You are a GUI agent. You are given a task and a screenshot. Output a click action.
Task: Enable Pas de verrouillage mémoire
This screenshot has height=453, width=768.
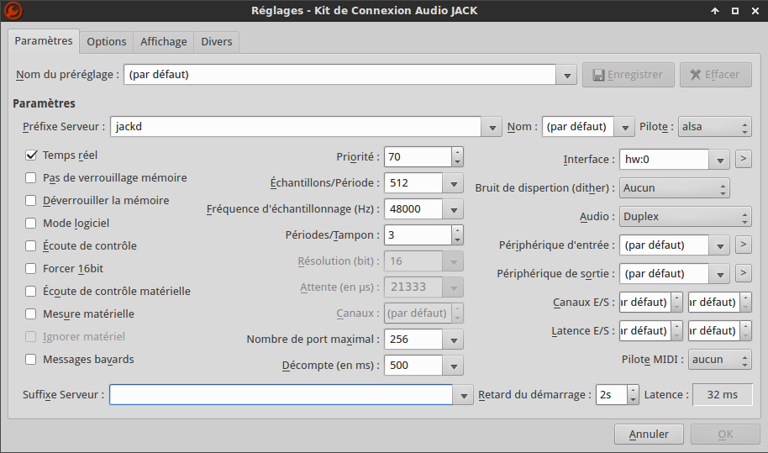[x=31, y=178]
